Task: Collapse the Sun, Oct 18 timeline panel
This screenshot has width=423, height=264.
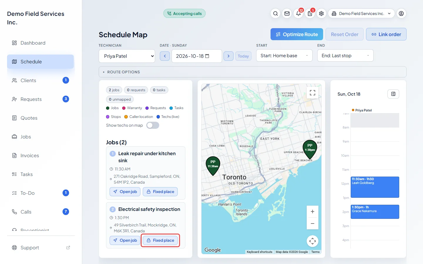Action: 393,94
